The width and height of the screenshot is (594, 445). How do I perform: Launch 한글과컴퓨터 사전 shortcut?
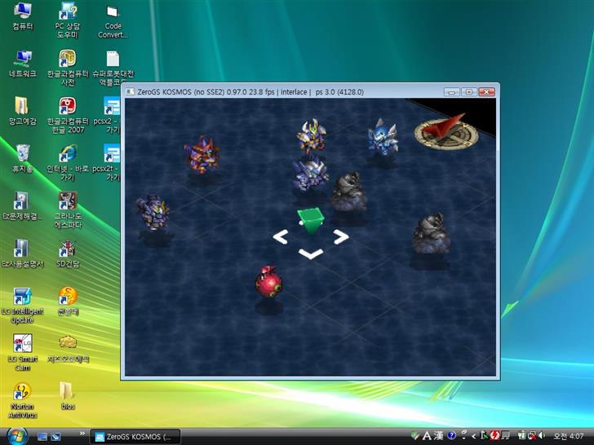pos(68,68)
